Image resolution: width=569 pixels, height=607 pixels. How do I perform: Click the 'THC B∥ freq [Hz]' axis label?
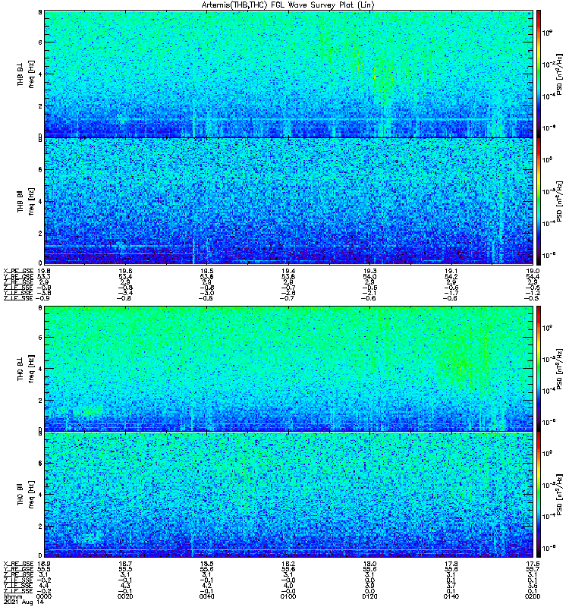26,495
